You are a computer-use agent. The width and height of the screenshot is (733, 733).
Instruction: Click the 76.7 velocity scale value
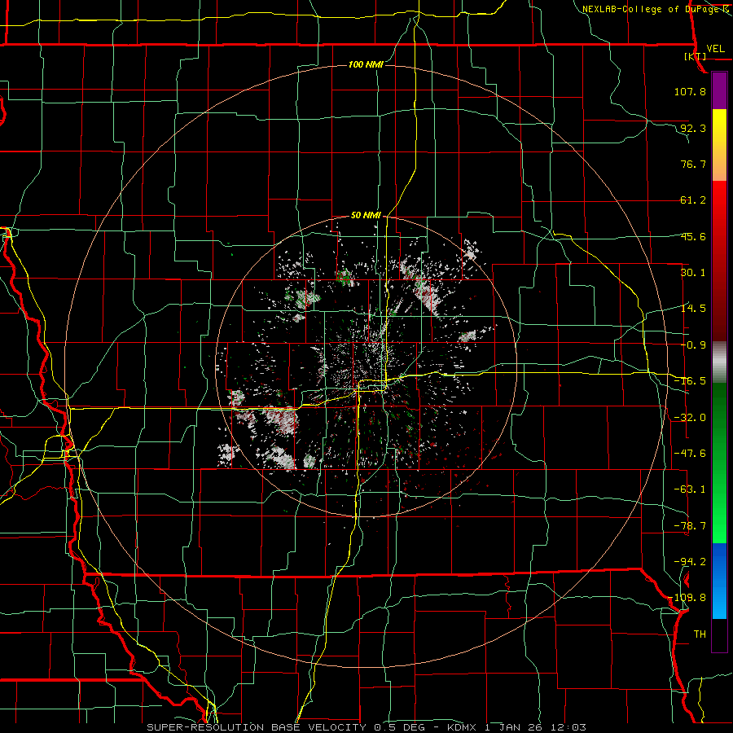click(x=693, y=164)
